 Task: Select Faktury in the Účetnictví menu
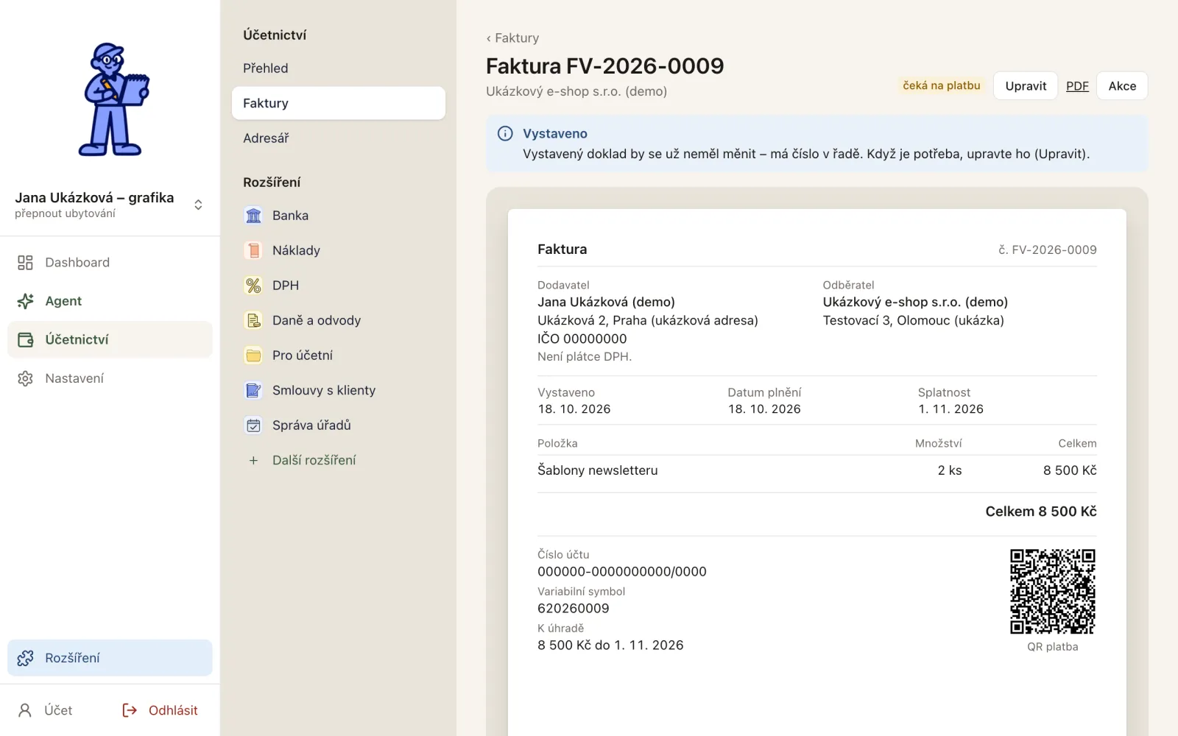click(x=339, y=103)
